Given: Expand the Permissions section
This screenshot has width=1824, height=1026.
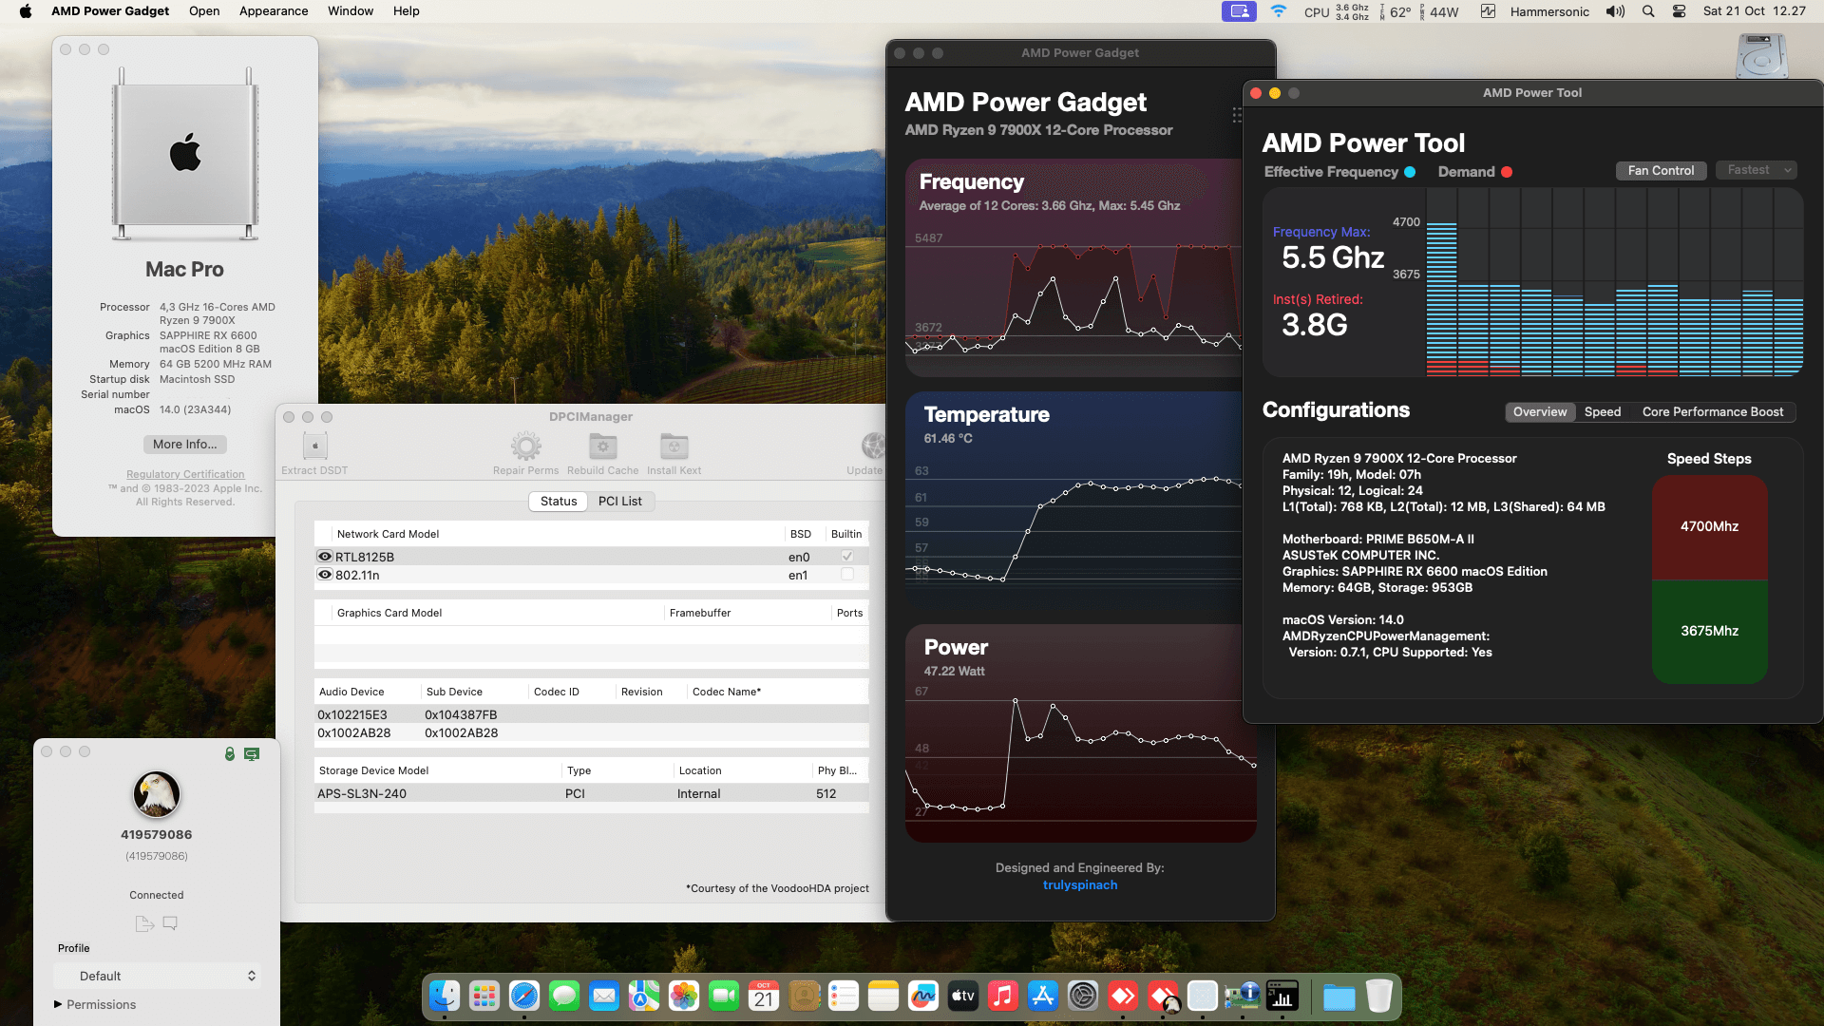Looking at the screenshot, I should [60, 1004].
